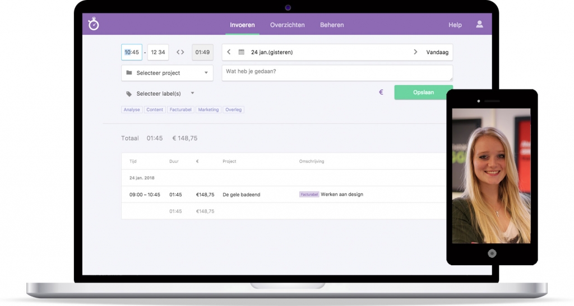The width and height of the screenshot is (574, 306).
Task: Add the Facturabel label chip
Action: tap(180, 110)
